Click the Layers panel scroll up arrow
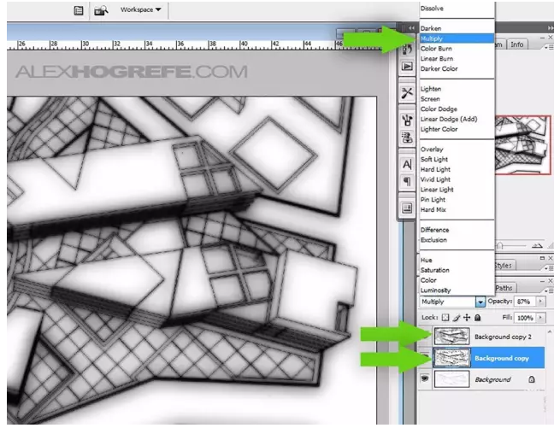 [550, 331]
